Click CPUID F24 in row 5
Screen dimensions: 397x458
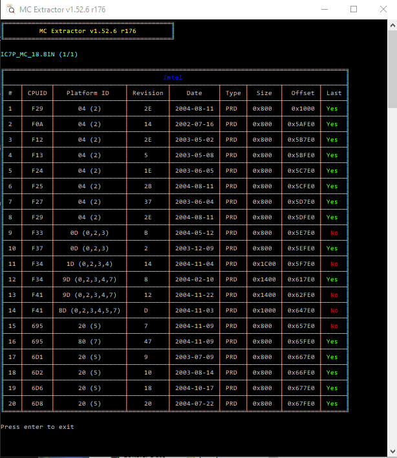tap(37, 171)
